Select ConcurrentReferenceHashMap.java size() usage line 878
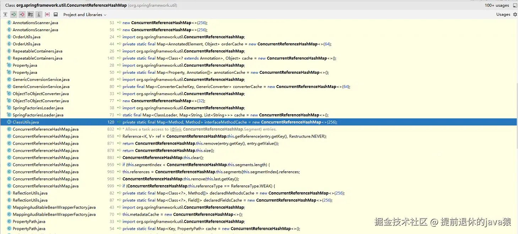The width and height of the screenshot is (518, 234). point(259,150)
